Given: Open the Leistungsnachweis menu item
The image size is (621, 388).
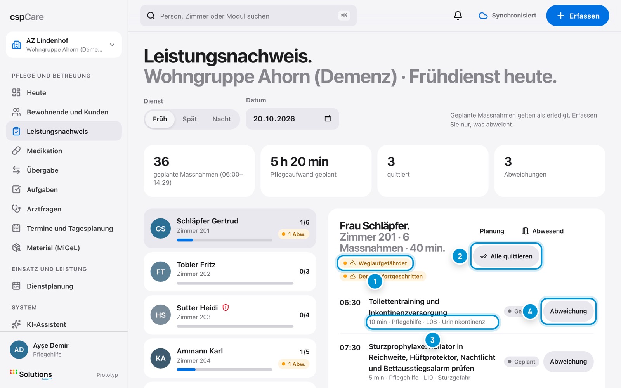Looking at the screenshot, I should (x=64, y=131).
